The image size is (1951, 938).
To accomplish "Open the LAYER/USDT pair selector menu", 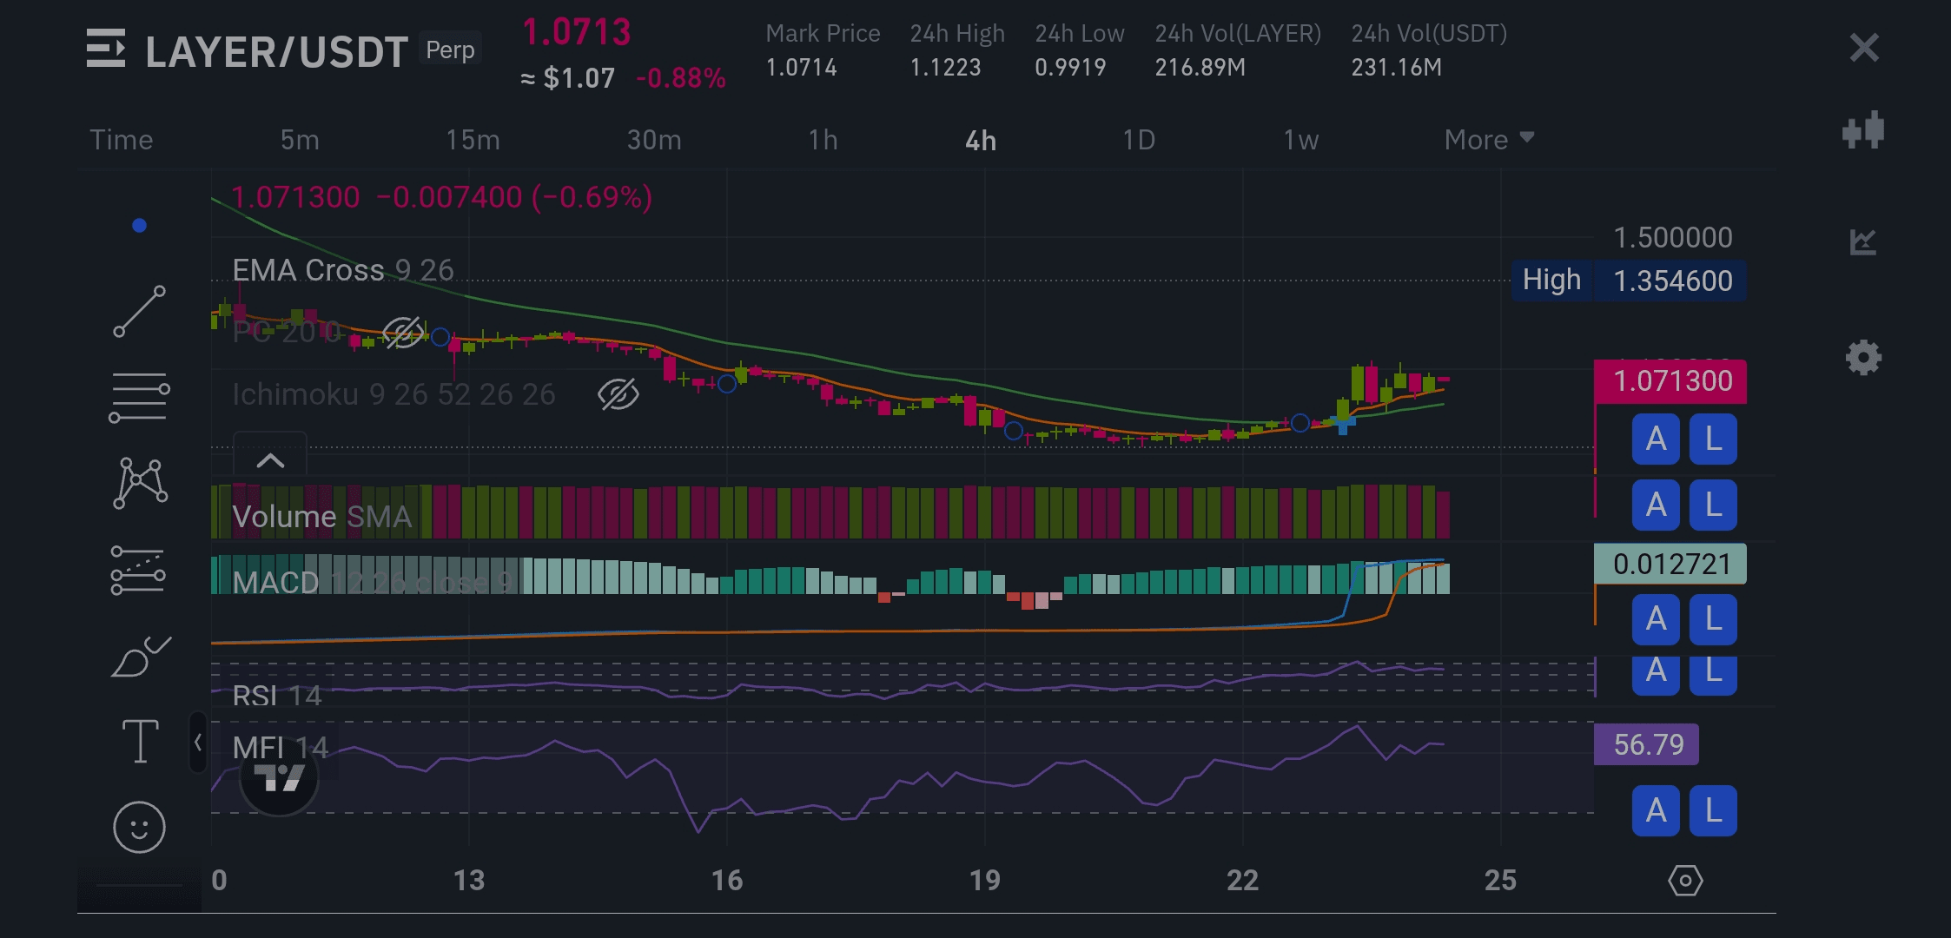I will (x=106, y=50).
